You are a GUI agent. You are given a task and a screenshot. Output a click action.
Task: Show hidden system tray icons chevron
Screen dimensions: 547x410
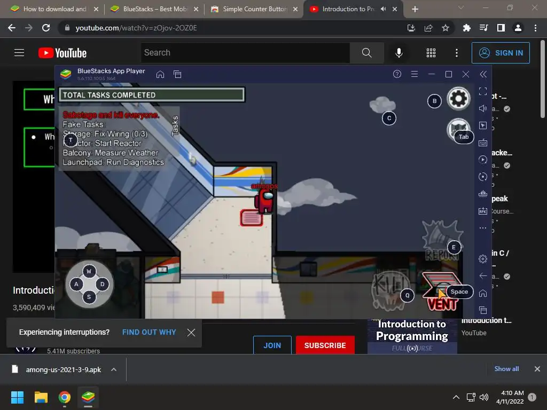(456, 397)
